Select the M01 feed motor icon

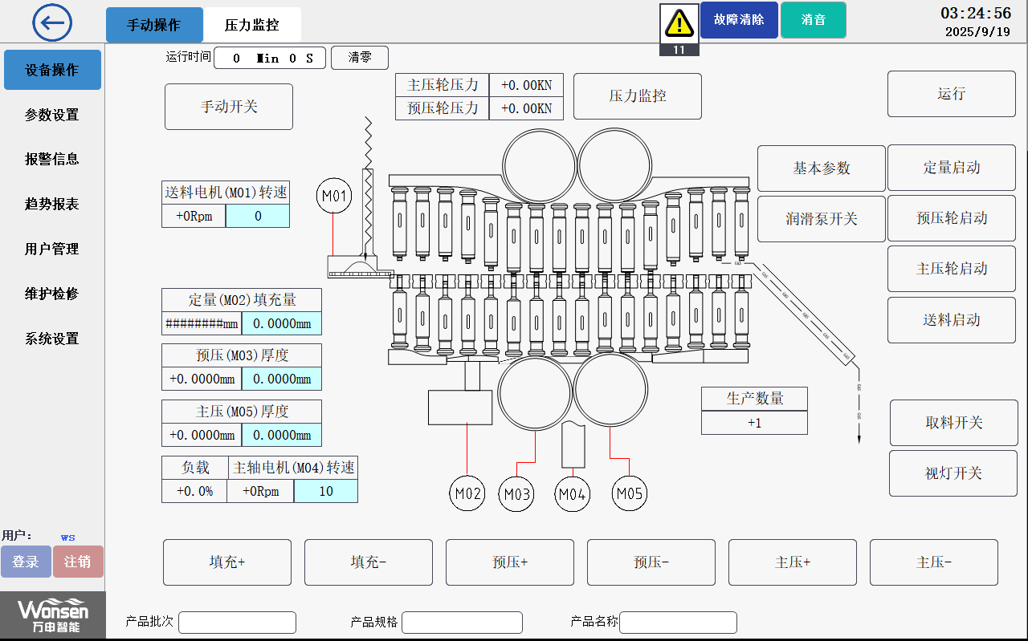coord(334,195)
